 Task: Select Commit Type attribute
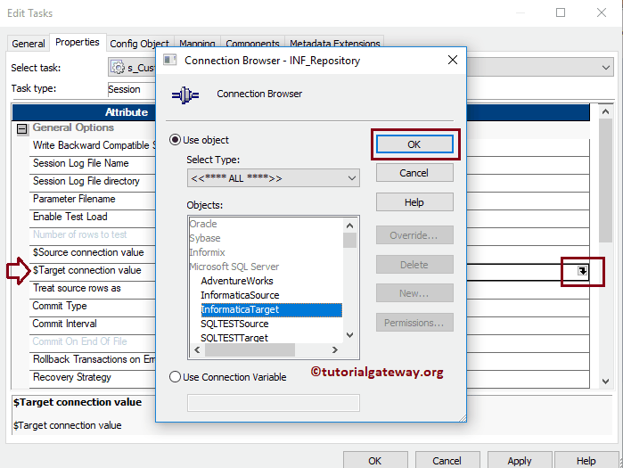92,306
